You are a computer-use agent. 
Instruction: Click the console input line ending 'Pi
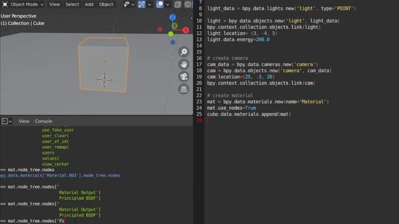point(32,221)
